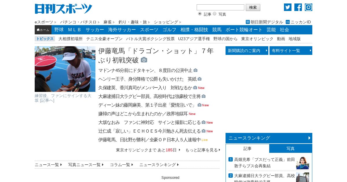Open テニス全豪オープン topic link

click(x=104, y=39)
